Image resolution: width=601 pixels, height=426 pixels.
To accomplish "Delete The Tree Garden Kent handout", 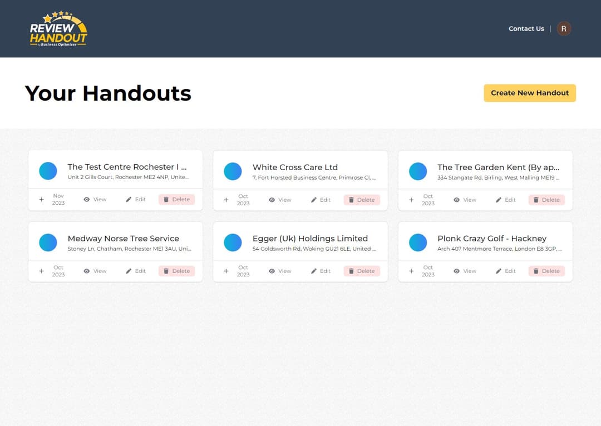I will click(546, 200).
